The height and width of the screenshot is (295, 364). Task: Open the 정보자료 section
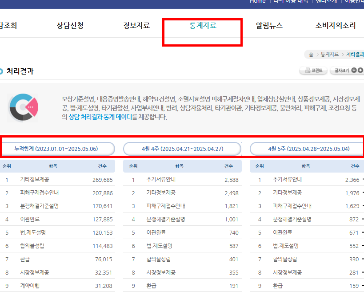tap(136, 25)
